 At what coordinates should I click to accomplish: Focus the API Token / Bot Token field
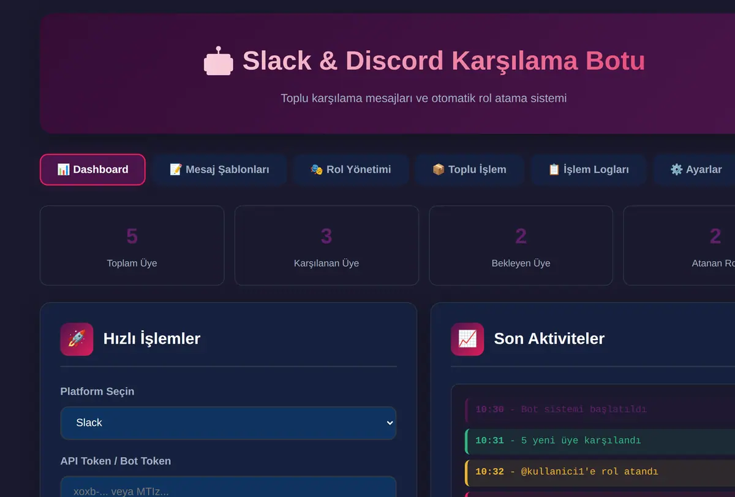pos(228,487)
